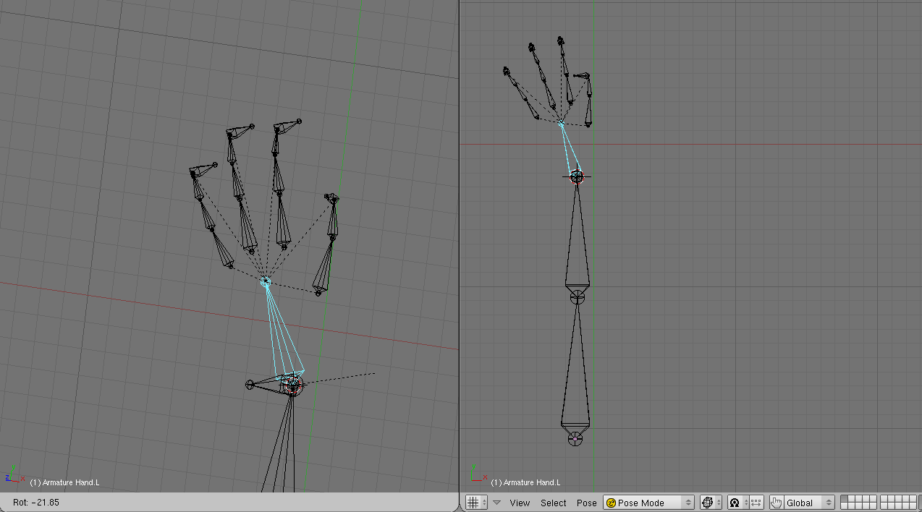Open the viewport draw type selector
The image size is (922, 512).
tap(711, 503)
